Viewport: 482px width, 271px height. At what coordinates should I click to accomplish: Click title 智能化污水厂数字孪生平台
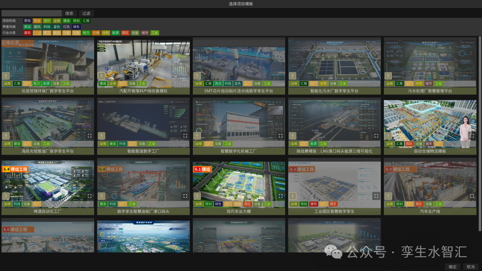(x=334, y=91)
